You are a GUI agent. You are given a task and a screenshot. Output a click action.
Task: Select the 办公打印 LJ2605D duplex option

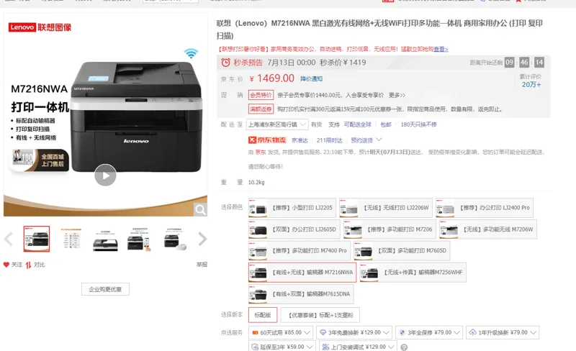(294, 229)
